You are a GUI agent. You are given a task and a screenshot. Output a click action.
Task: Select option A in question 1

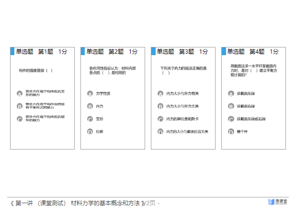coord(20,93)
